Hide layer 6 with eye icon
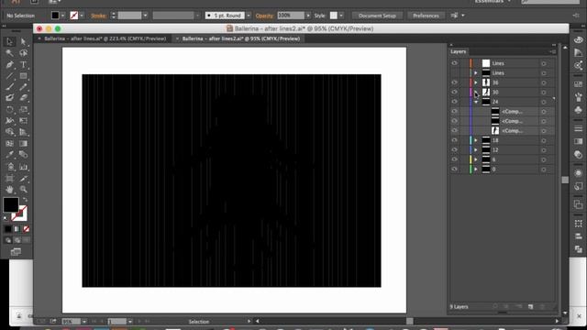 coord(455,159)
